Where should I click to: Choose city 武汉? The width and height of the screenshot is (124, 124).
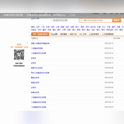(77, 27)
